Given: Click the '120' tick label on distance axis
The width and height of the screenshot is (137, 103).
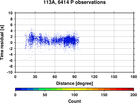Looking at the screenshot, I should pos(94,77).
